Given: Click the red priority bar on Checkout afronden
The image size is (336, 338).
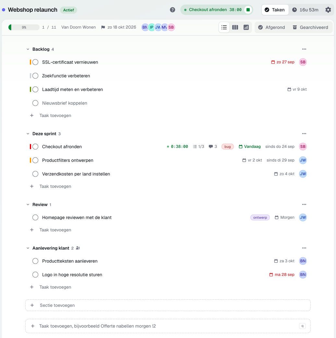Looking at the screenshot, I should 30,147.
